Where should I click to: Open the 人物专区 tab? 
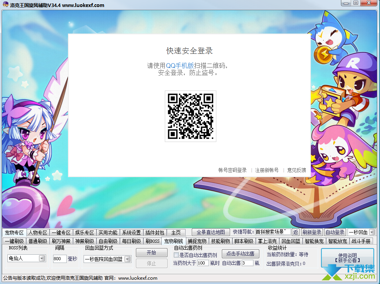click(38, 233)
